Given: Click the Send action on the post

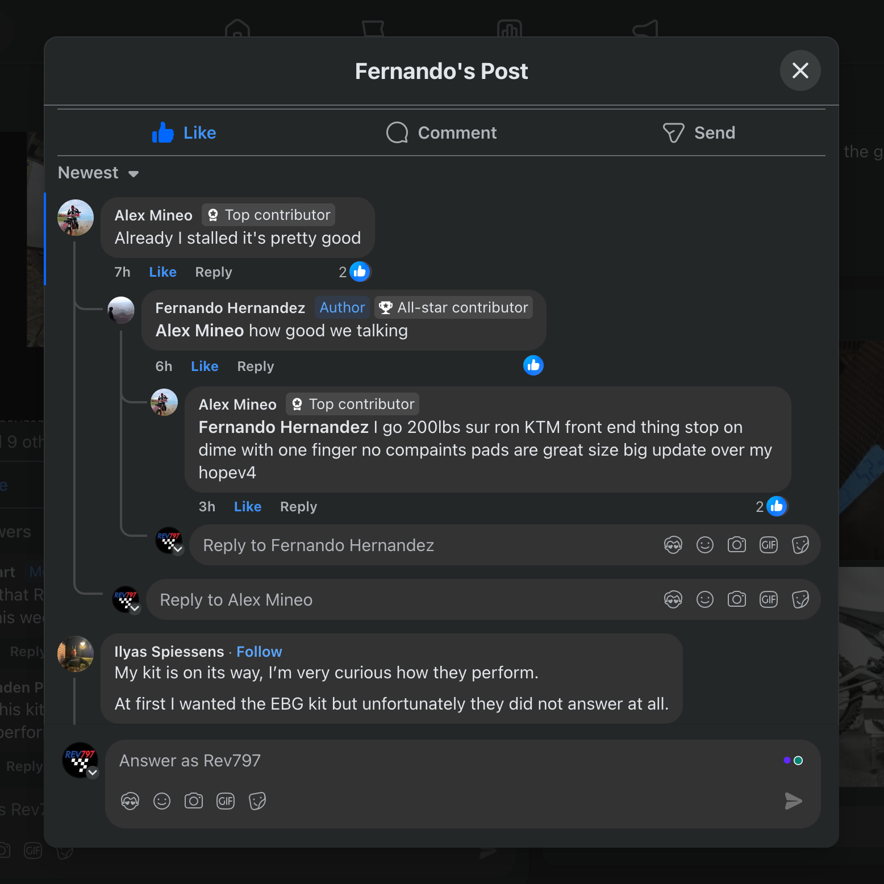Looking at the screenshot, I should click(698, 133).
